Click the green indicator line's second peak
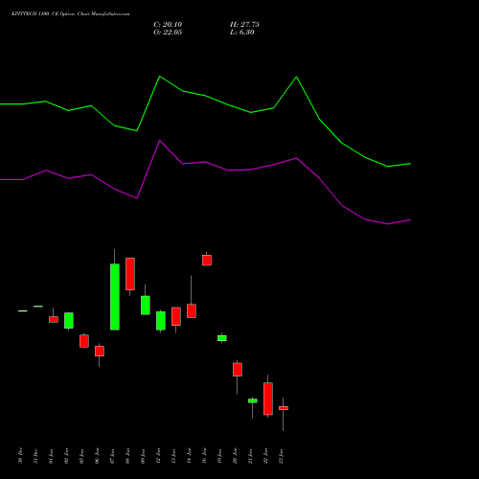The width and height of the screenshot is (479, 479). tap(296, 77)
